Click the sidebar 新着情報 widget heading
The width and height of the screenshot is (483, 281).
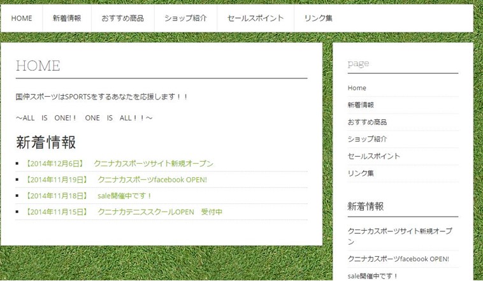[366, 206]
